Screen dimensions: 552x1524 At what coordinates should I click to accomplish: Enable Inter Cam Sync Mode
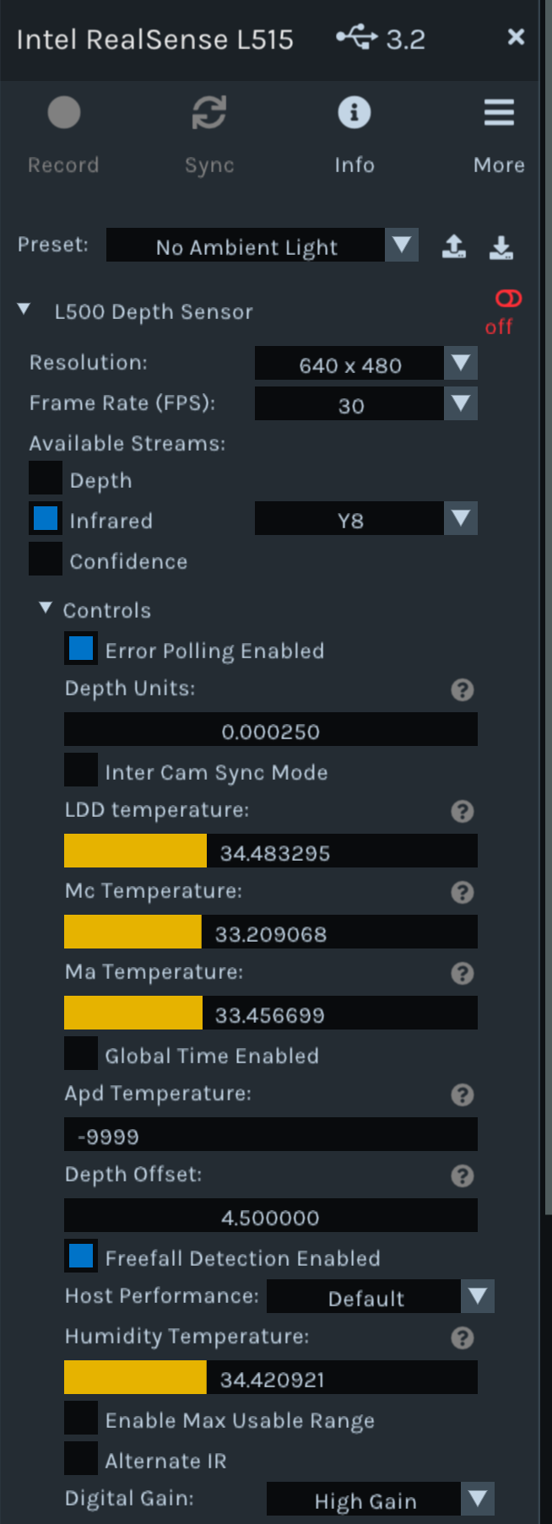80,769
